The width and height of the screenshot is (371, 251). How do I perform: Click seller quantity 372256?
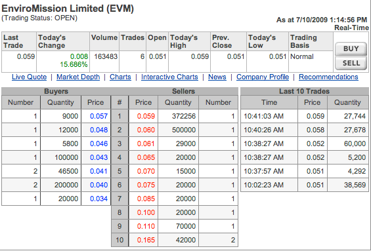pos(184,116)
